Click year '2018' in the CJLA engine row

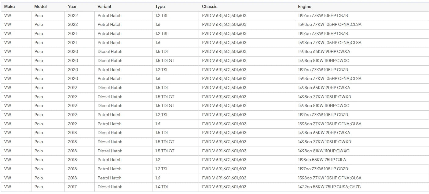(x=72, y=160)
